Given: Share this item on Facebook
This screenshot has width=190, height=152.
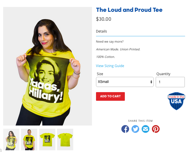Looking at the screenshot, I should click(125, 129).
